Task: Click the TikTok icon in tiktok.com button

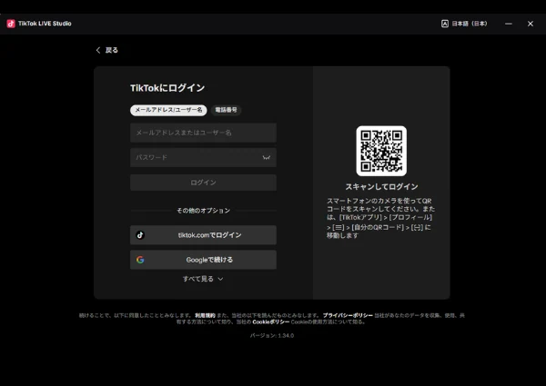Action: point(140,235)
